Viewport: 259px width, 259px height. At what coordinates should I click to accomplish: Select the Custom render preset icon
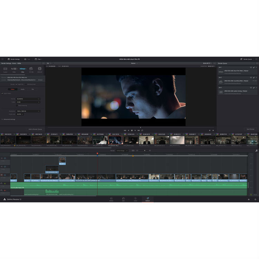point(5,69)
